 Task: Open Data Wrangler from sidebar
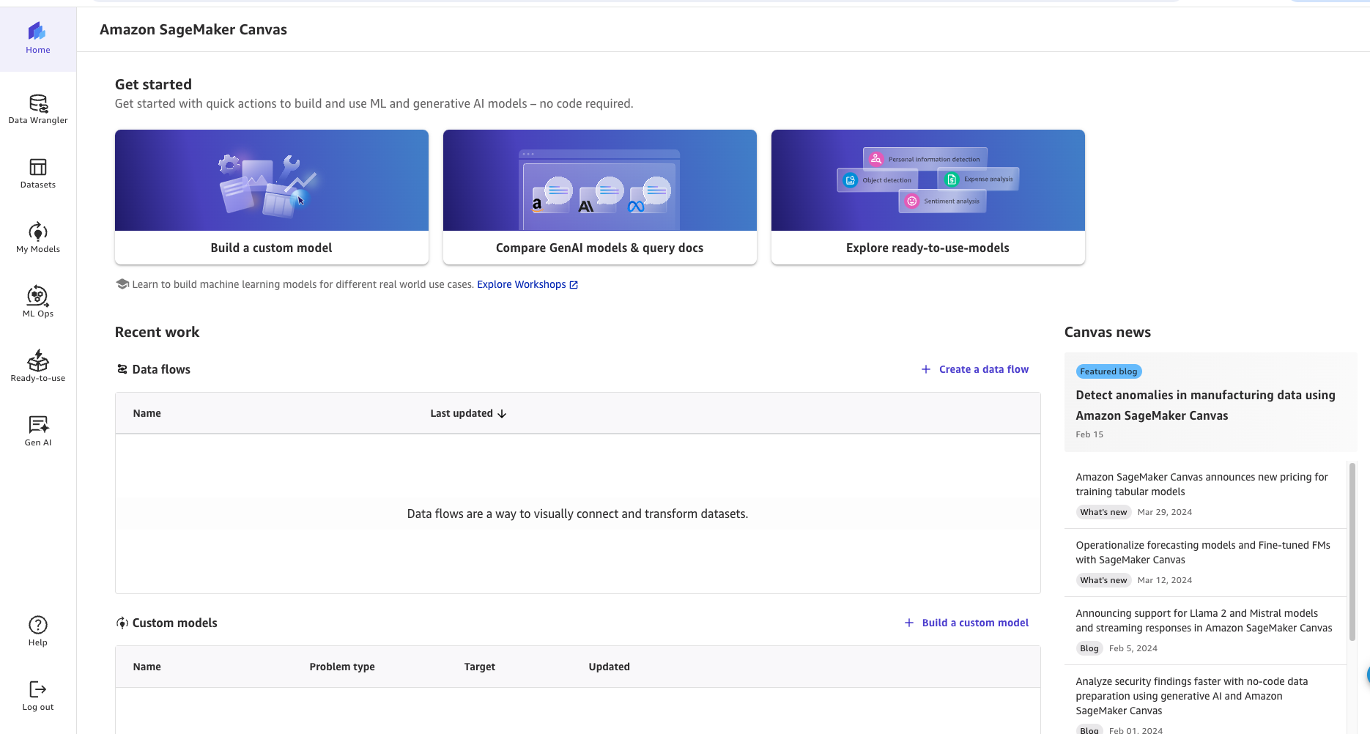coord(38,109)
